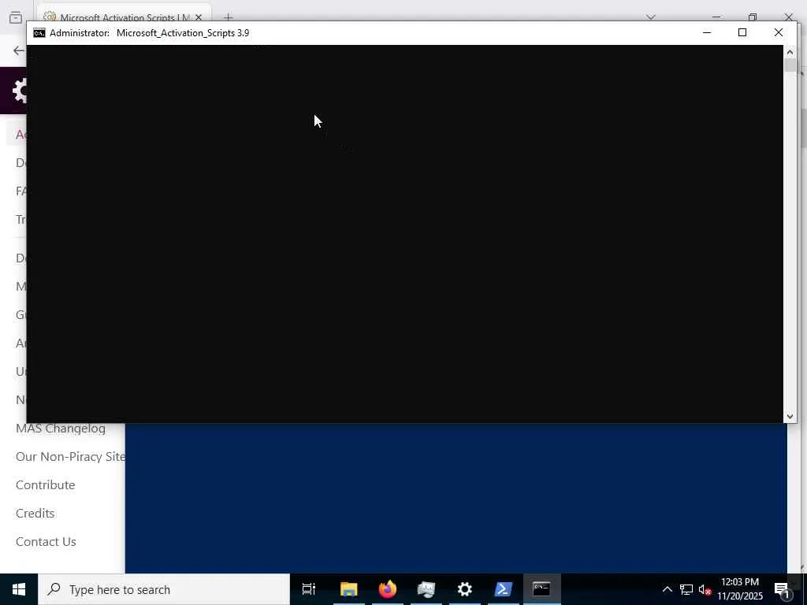Open Task View from the taskbar
The height and width of the screenshot is (605, 807).
[309, 589]
